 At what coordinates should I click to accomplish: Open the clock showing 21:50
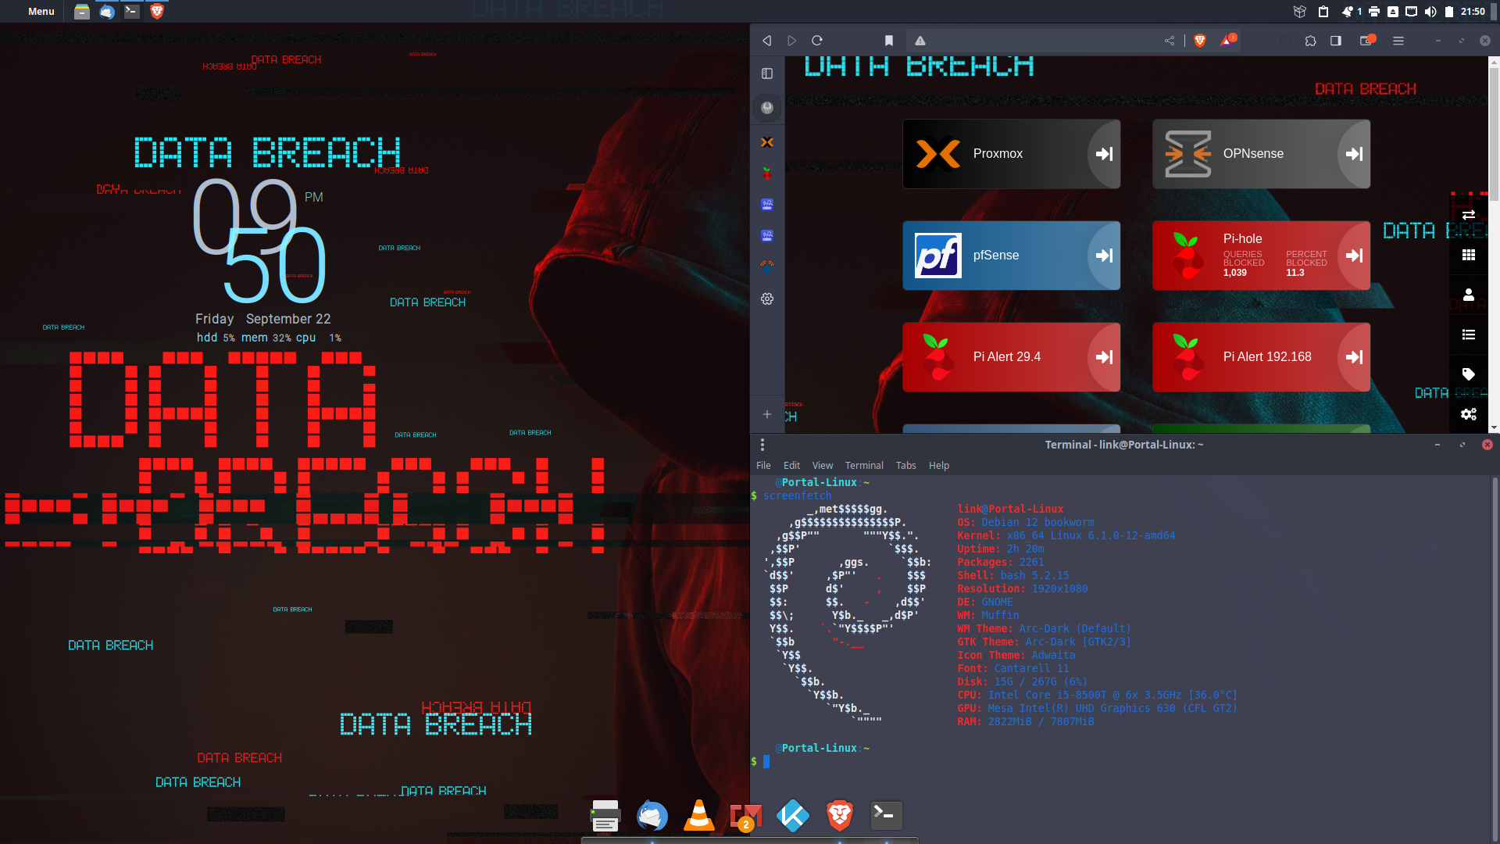point(1473,11)
